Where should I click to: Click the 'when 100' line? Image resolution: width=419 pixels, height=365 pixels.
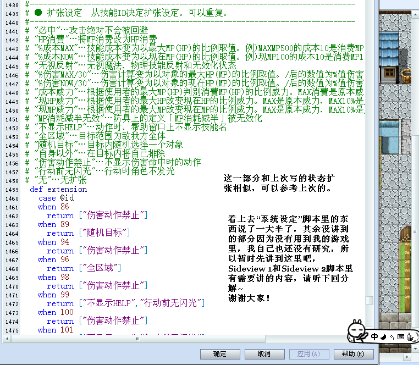click(56, 313)
